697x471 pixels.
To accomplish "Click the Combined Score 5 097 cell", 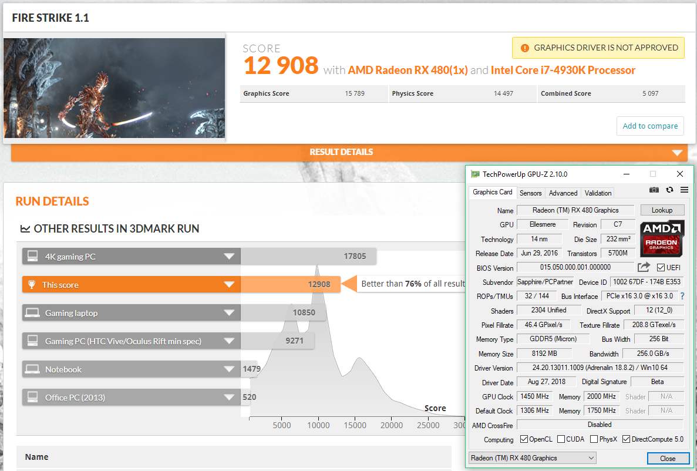I will (612, 93).
